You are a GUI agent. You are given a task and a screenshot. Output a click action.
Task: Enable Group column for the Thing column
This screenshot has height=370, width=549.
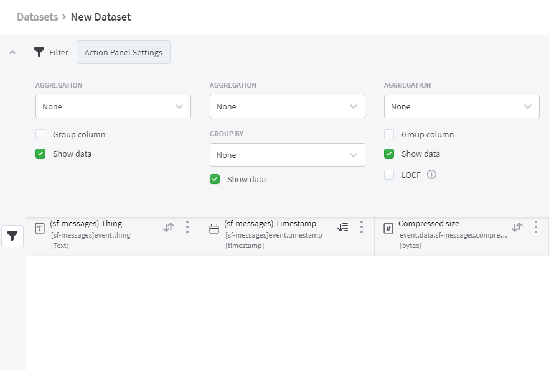click(40, 134)
